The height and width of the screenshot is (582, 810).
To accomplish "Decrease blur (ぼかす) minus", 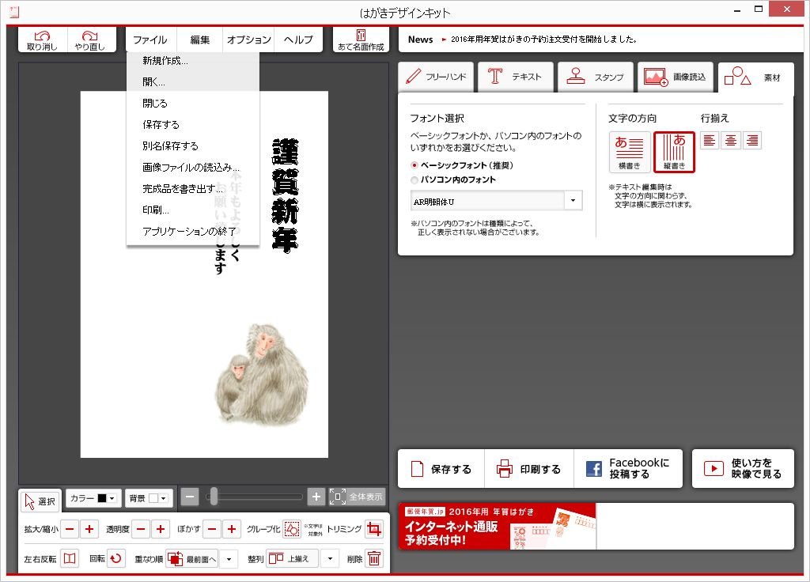I will (x=212, y=529).
